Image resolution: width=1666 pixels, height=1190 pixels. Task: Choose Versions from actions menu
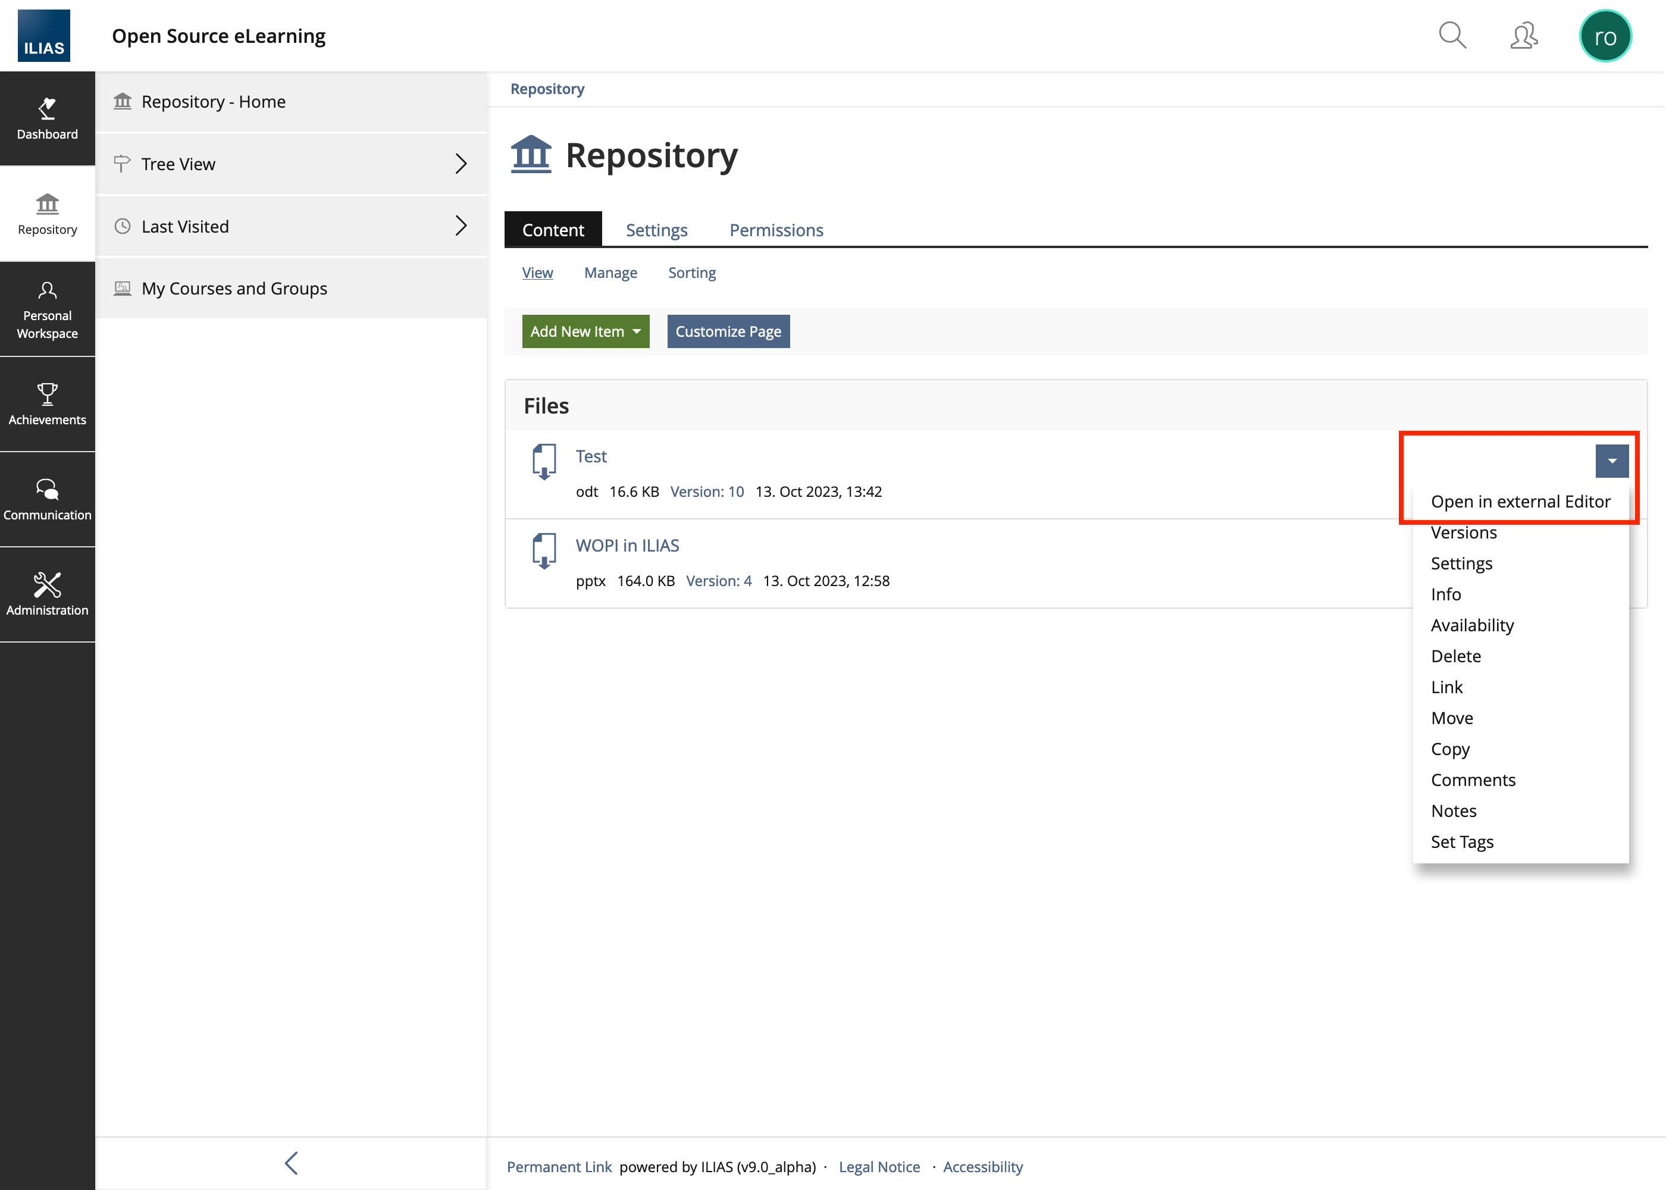click(x=1463, y=533)
